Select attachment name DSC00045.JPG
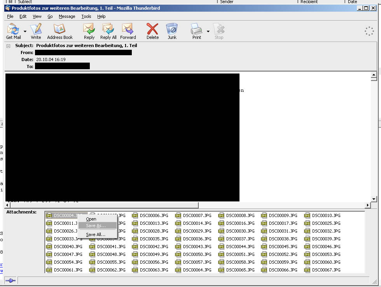 [x=283, y=247]
